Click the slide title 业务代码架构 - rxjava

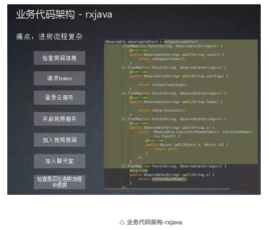coord(64,15)
